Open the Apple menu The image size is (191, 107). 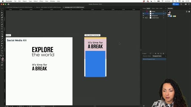[x=3, y=1]
